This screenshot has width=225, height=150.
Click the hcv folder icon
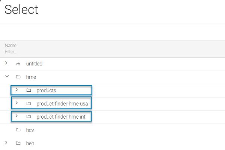[x=18, y=130]
